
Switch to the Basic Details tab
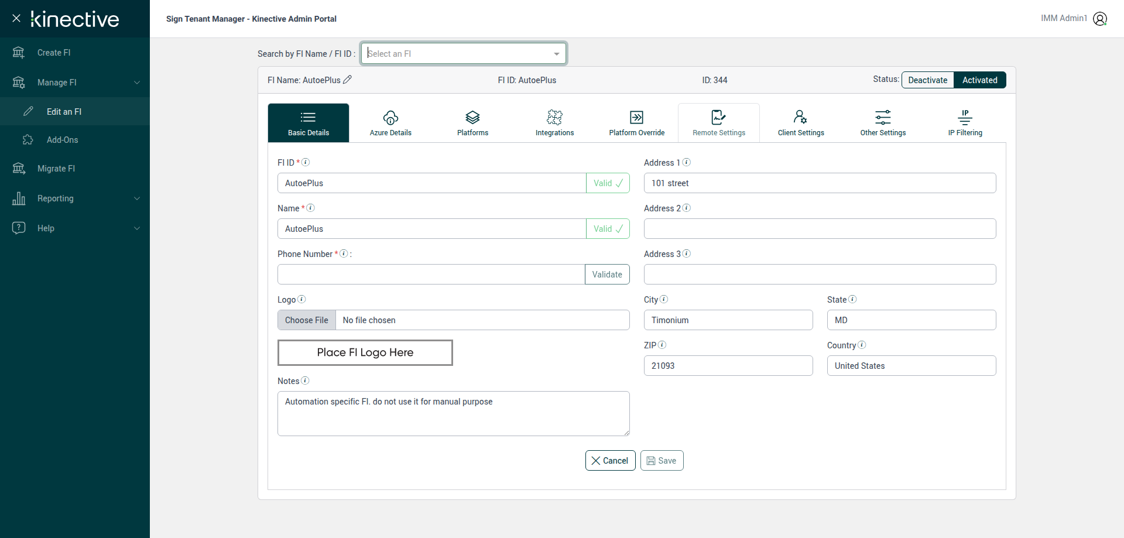(x=309, y=123)
